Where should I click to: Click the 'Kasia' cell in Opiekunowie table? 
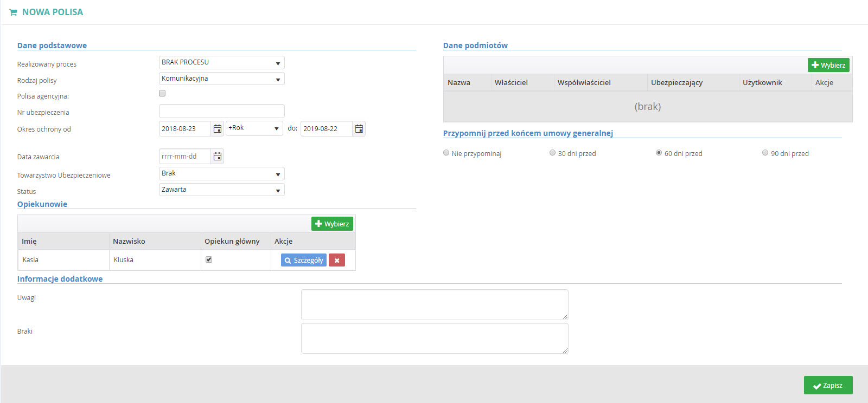click(64, 260)
